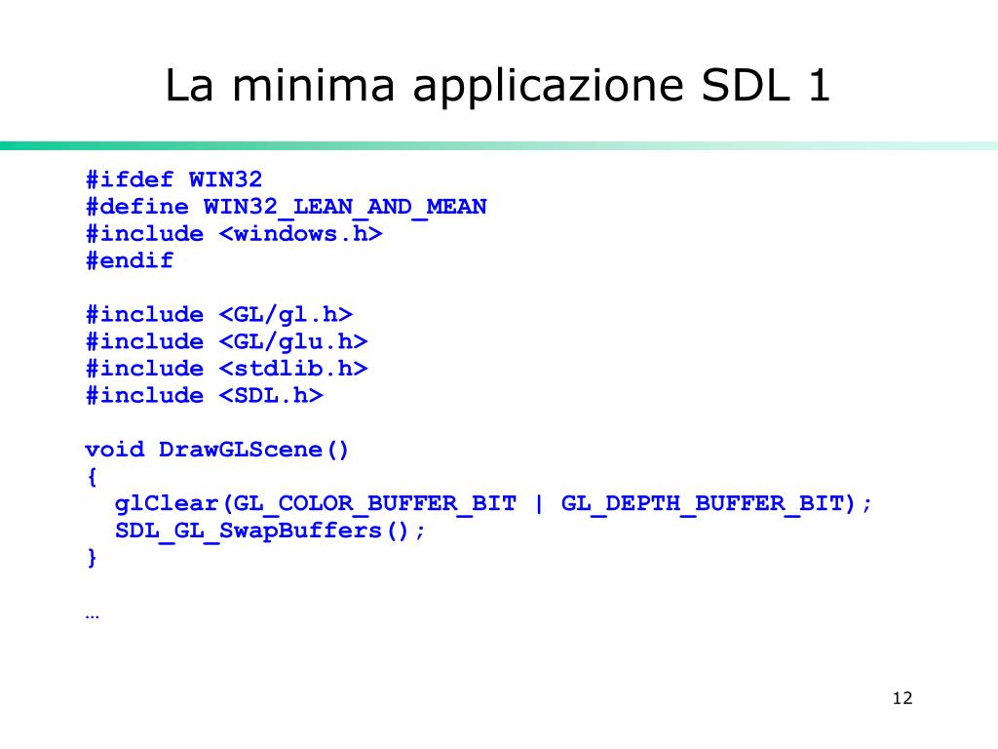The image size is (998, 749).
Task: Click the closing brace of DrawGLScene
Action: pyautogui.click(x=92, y=557)
